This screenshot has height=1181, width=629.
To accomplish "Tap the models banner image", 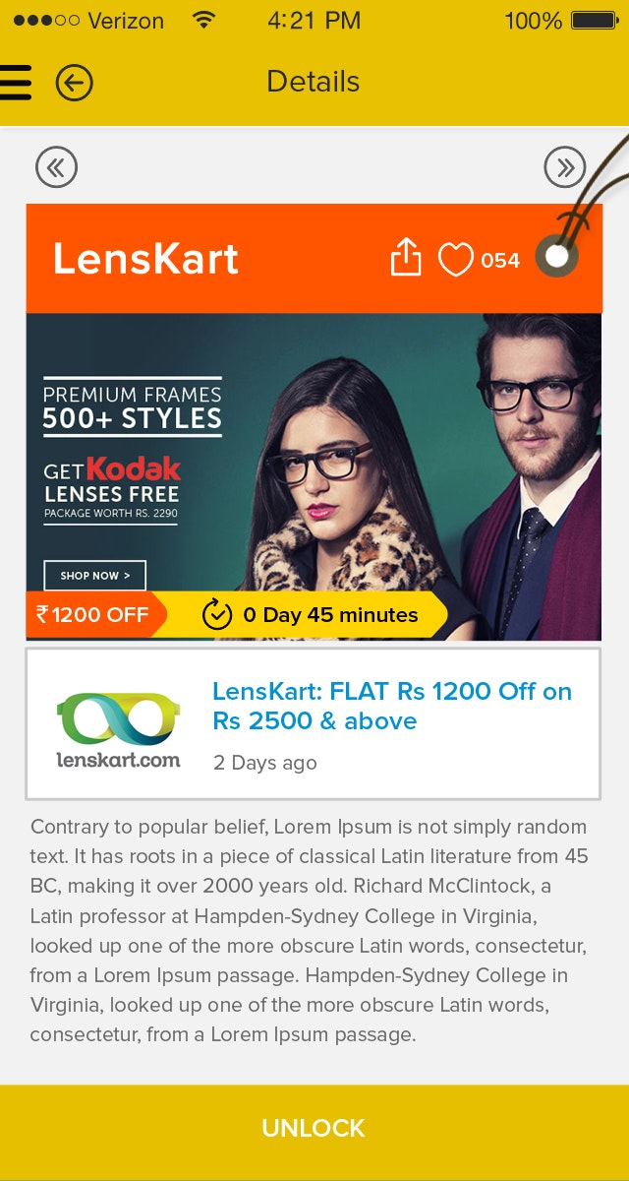I will (314, 476).
